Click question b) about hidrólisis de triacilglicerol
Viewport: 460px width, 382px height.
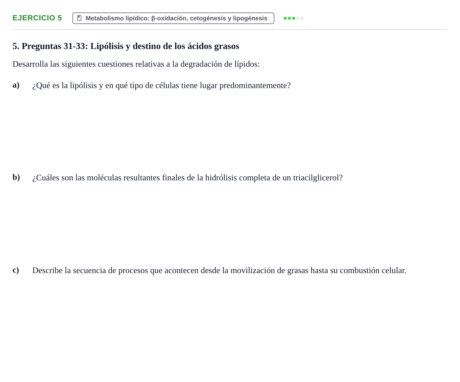(187, 178)
